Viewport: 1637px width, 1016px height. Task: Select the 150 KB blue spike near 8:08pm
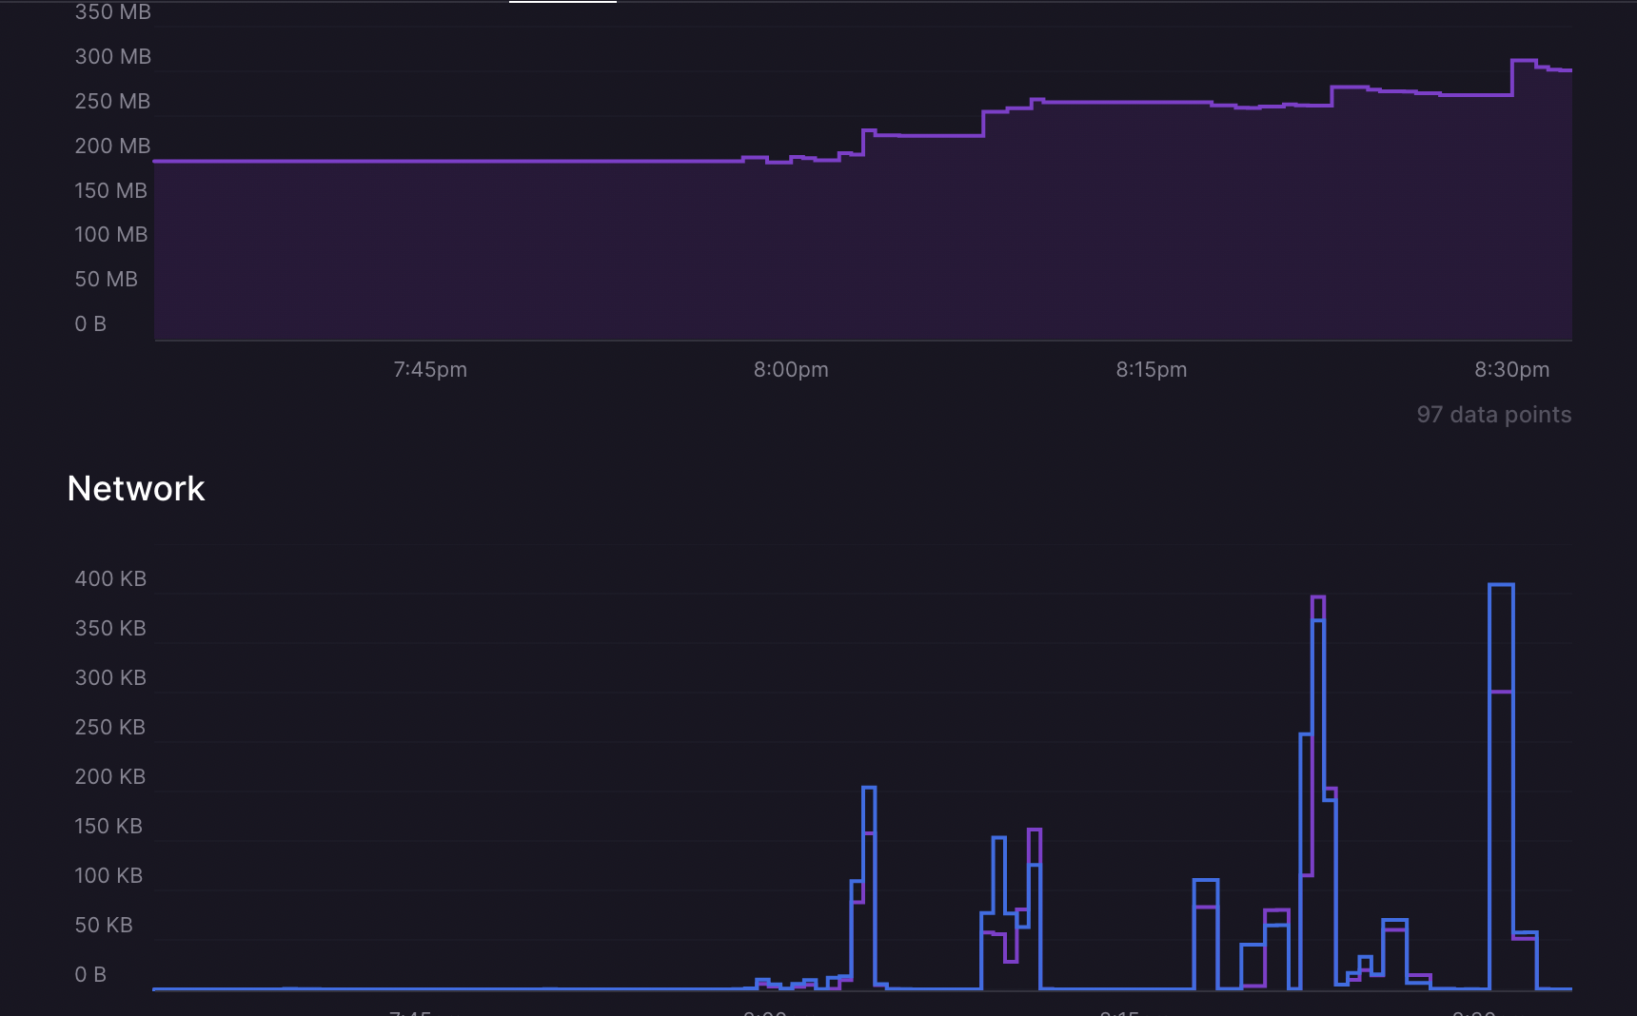pyautogui.click(x=997, y=839)
